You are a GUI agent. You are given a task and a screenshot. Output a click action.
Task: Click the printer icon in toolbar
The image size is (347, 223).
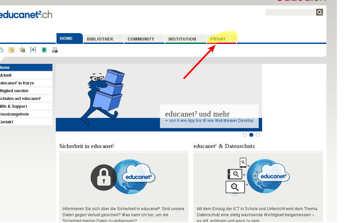55,50
